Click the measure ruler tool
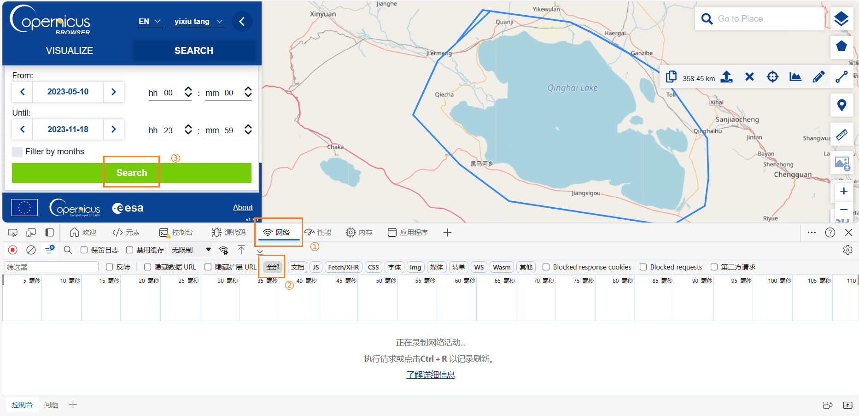Screen dimensions: 859x416 point(841,135)
